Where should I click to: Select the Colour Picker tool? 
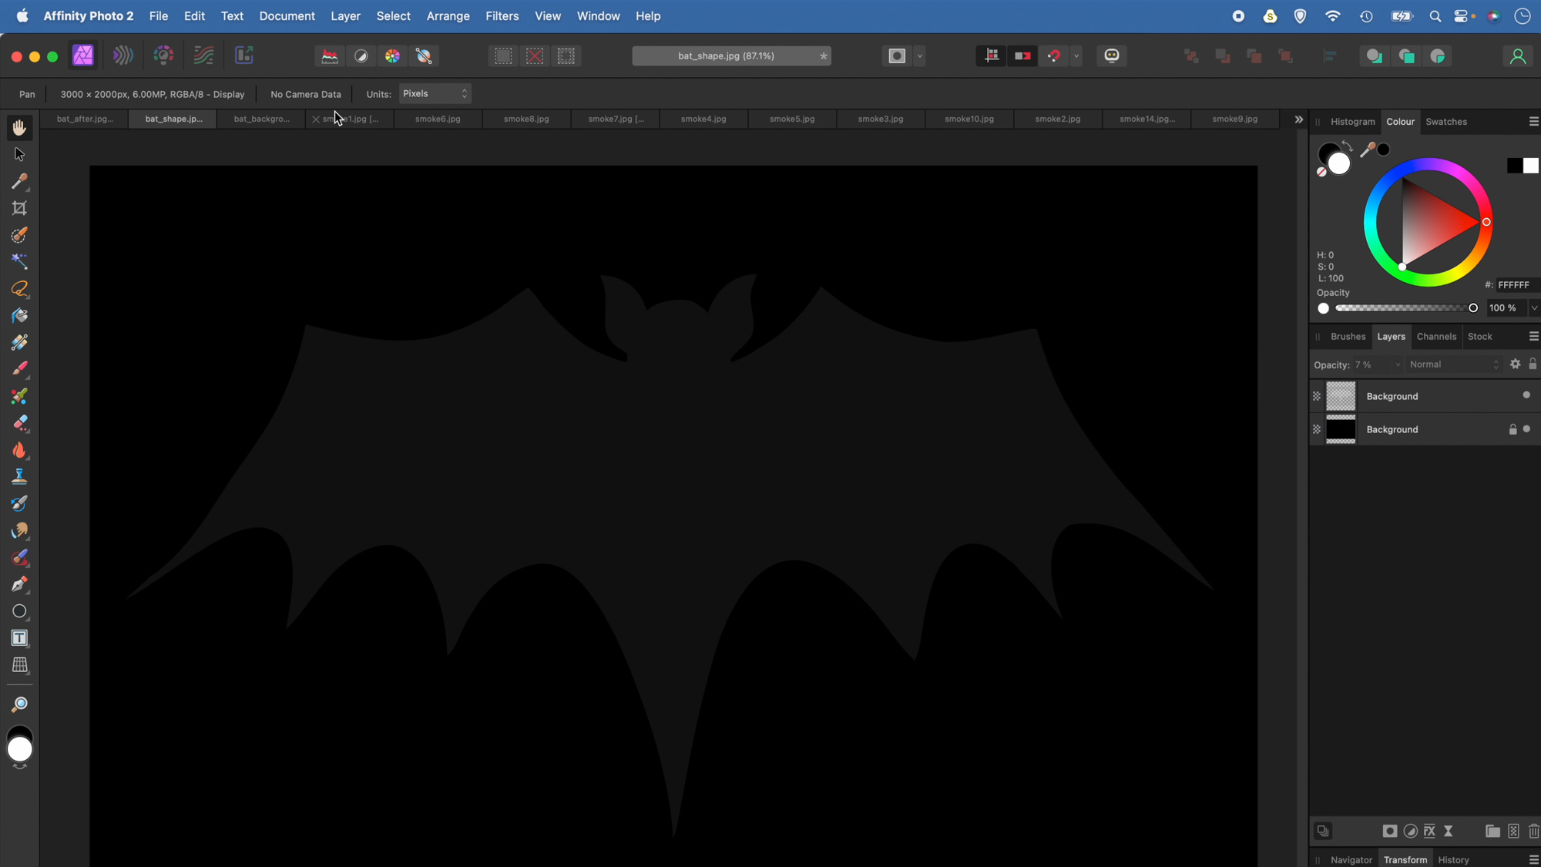click(x=19, y=181)
